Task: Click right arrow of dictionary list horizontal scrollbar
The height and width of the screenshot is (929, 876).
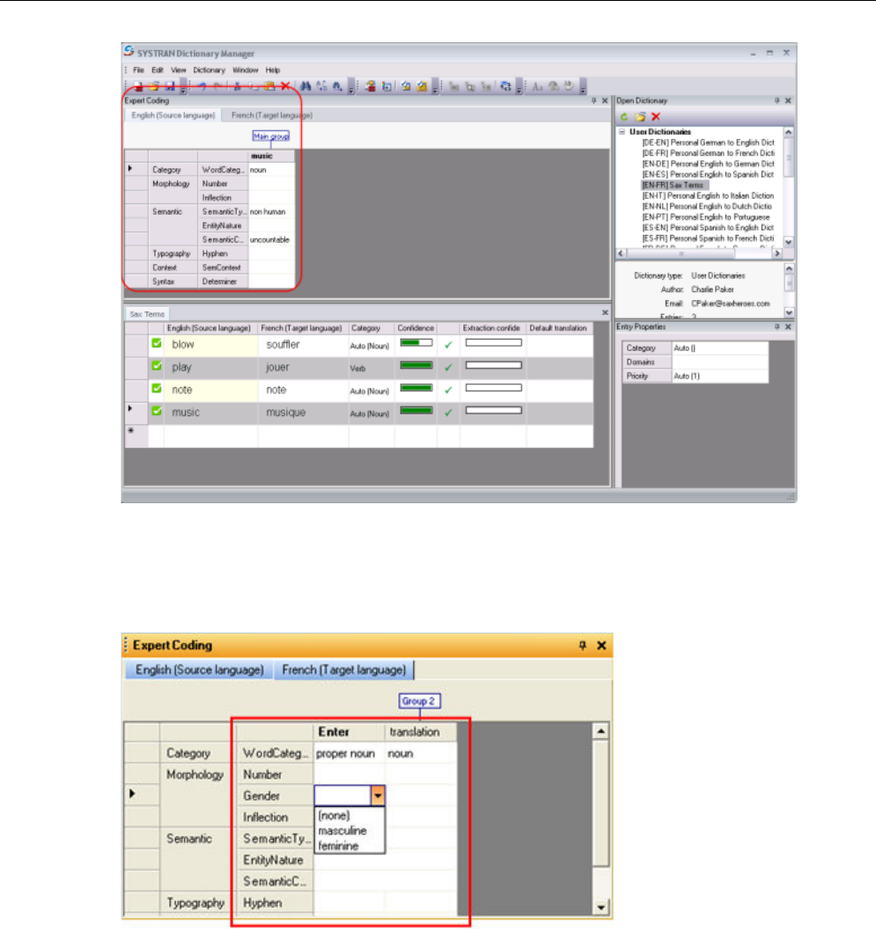Action: point(777,253)
